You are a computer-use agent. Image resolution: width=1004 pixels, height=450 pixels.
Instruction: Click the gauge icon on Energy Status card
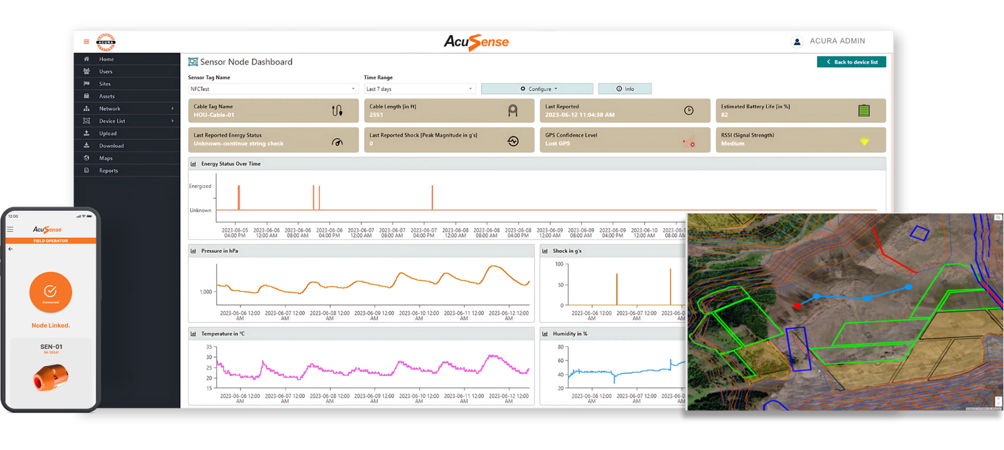[337, 142]
